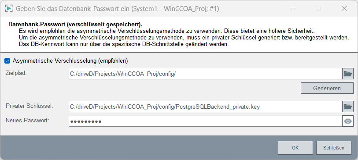This screenshot has height=160, width=358.
Task: Dismiss the dialog with Schließen
Action: coord(334,148)
